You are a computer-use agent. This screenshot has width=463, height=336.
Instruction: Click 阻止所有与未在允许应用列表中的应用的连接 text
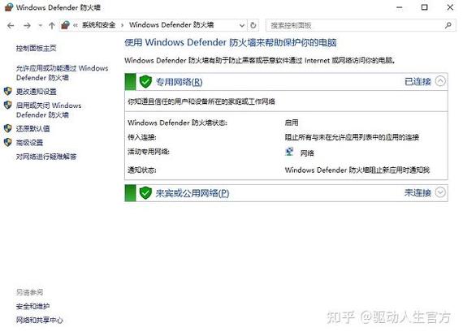pos(352,137)
